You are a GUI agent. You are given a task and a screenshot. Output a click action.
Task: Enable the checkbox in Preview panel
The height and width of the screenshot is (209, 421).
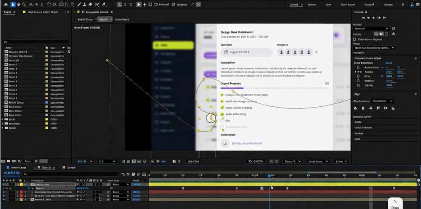[355, 39]
